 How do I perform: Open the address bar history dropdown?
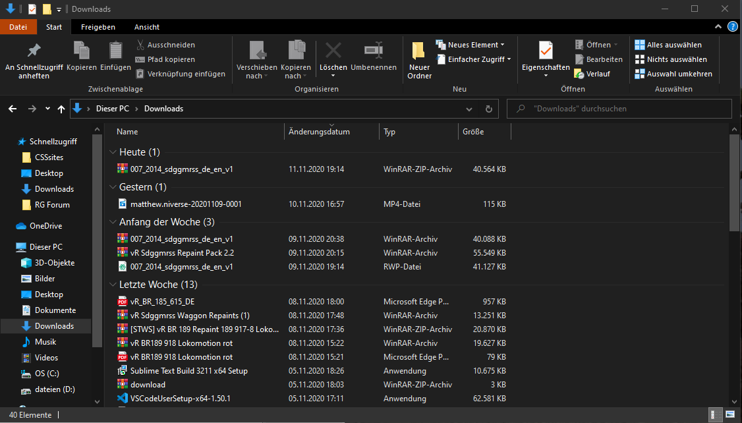click(469, 109)
